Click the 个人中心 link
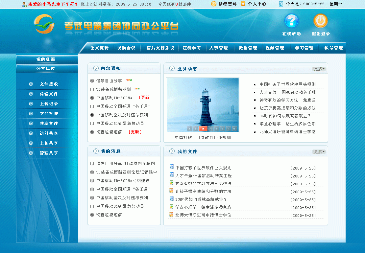365x253 pixels. point(257,4)
